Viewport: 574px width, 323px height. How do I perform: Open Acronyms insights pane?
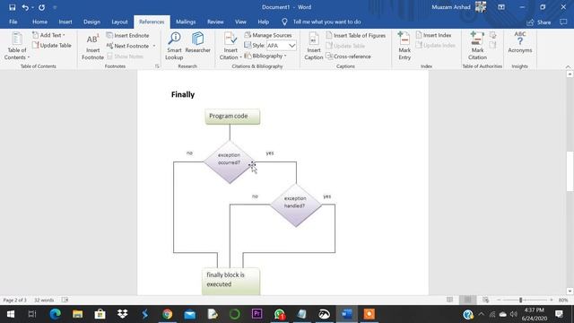pyautogui.click(x=520, y=42)
